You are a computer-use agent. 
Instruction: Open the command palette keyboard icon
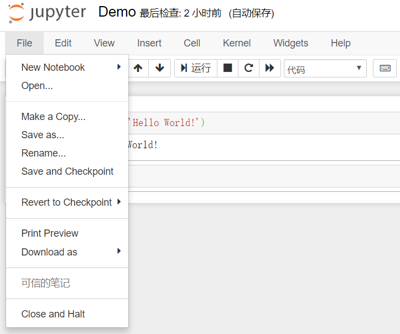(385, 68)
